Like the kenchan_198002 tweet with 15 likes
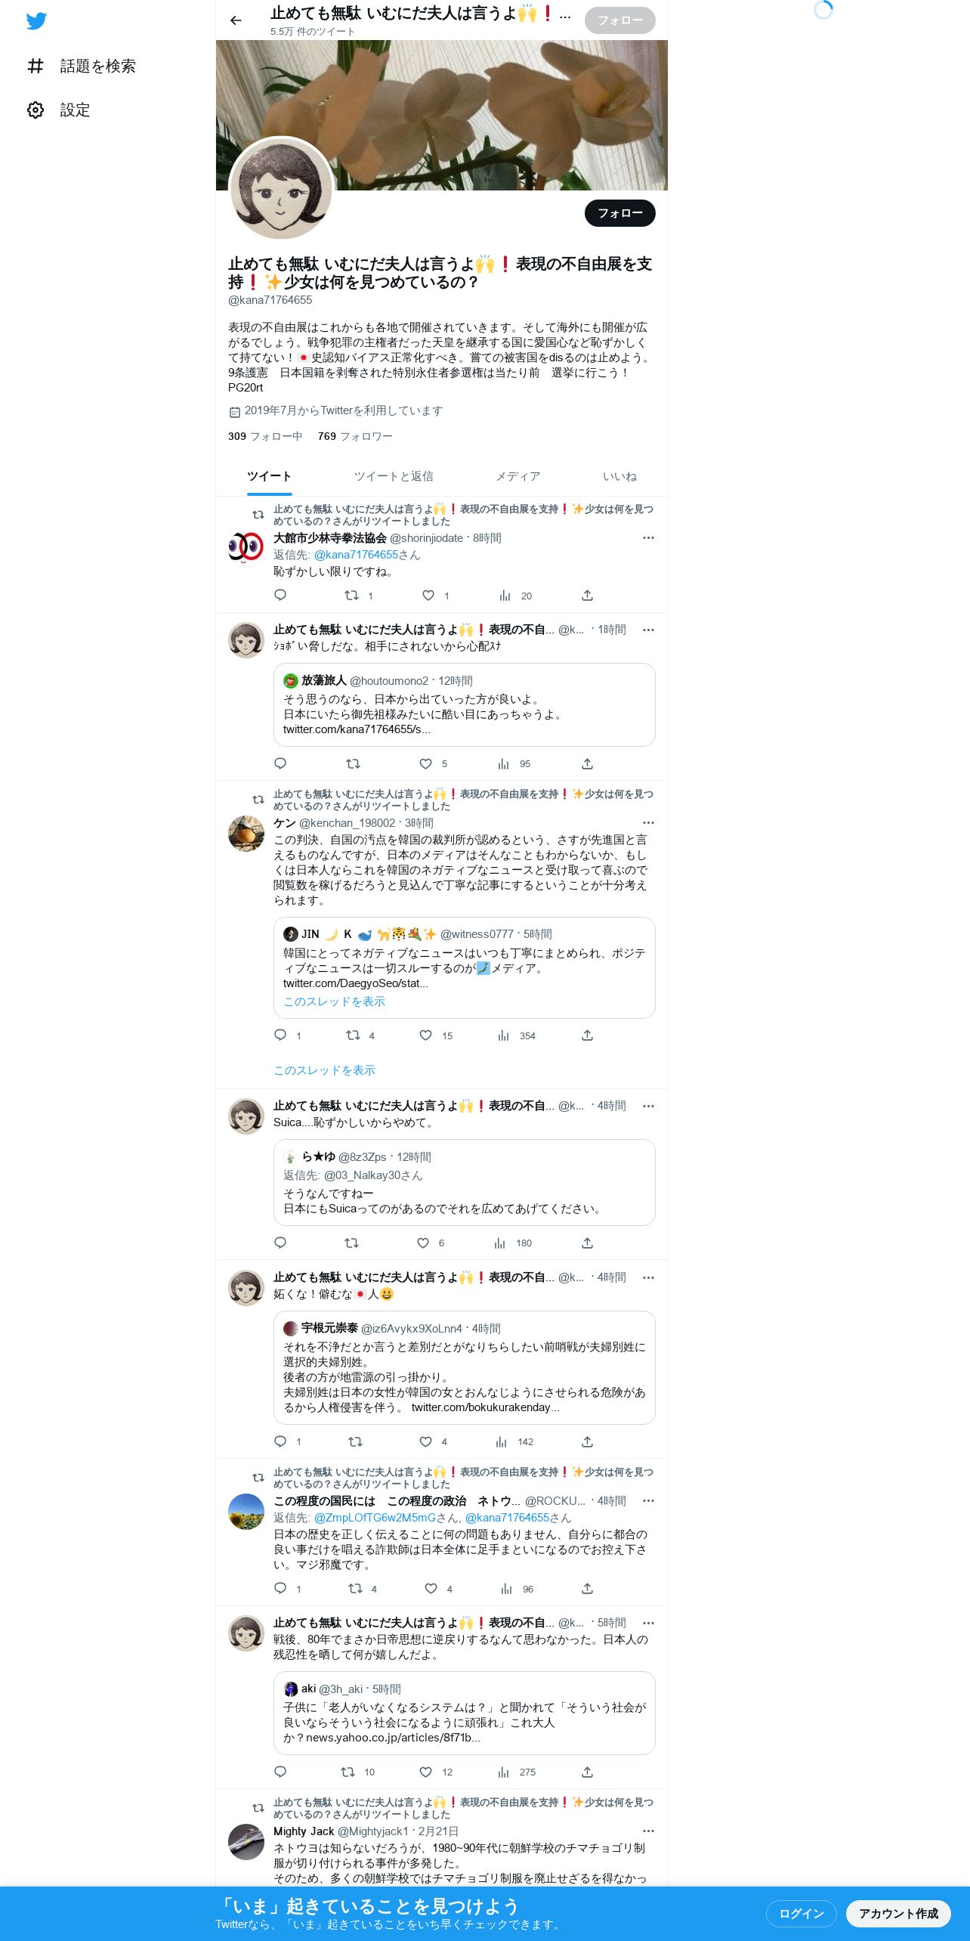The width and height of the screenshot is (970, 1941). 426,1036
